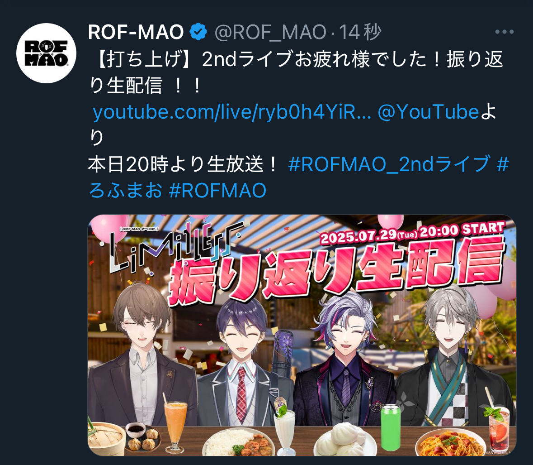Open the ROF-MAO profile avatar
Screen dimensions: 533x465
46,53
